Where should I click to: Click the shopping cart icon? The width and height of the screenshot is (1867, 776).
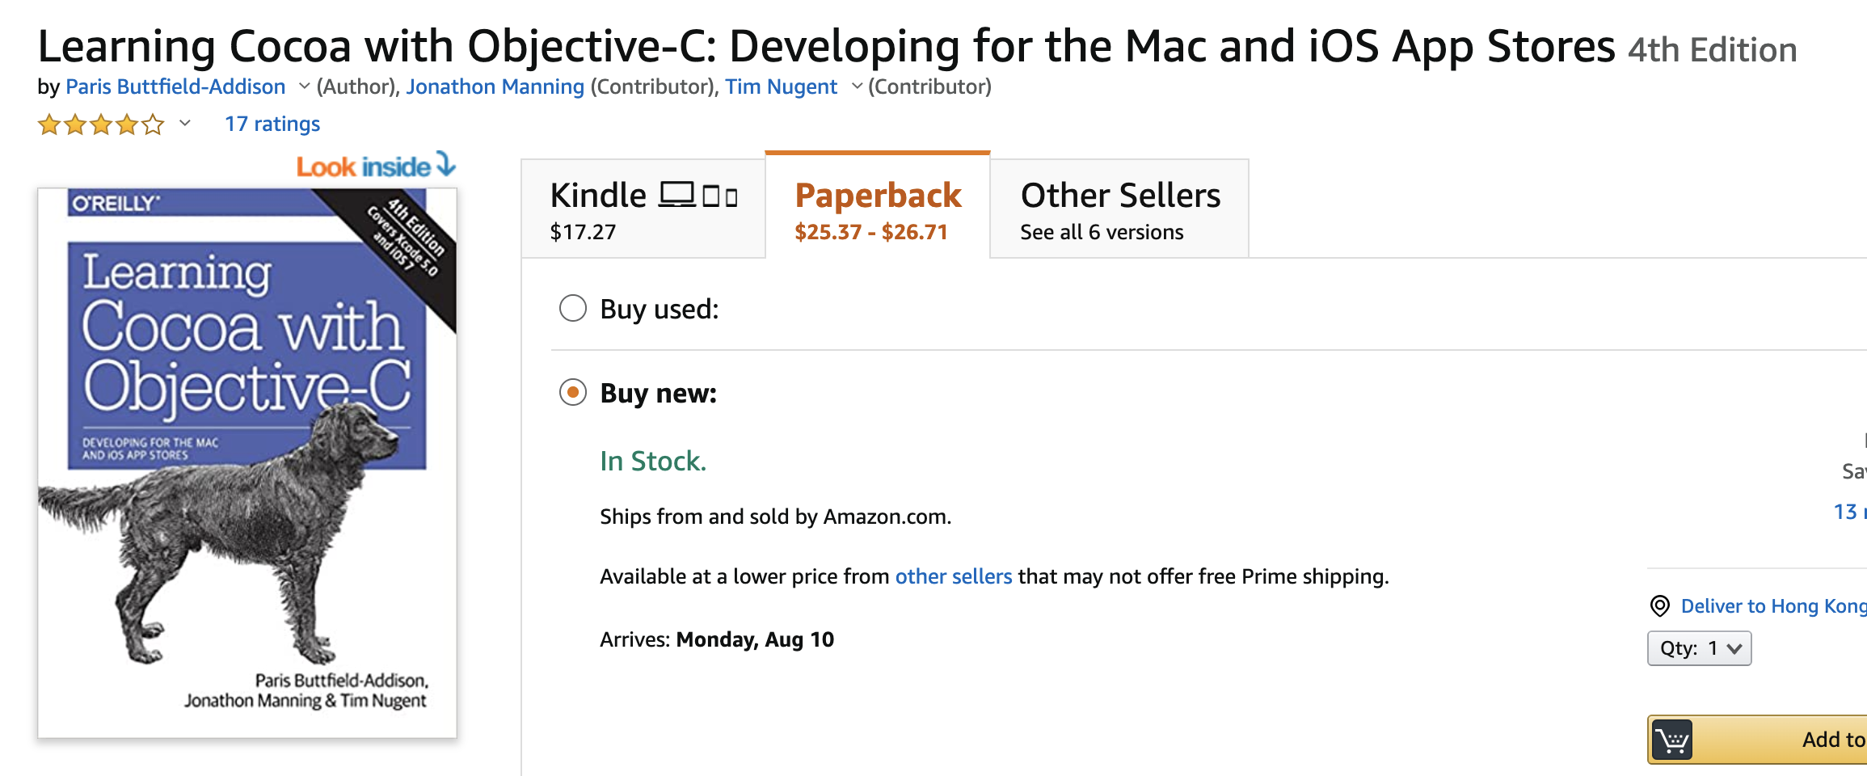click(x=1672, y=740)
